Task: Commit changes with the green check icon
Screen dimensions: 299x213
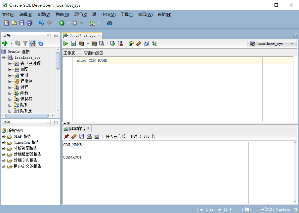Action: (112, 44)
